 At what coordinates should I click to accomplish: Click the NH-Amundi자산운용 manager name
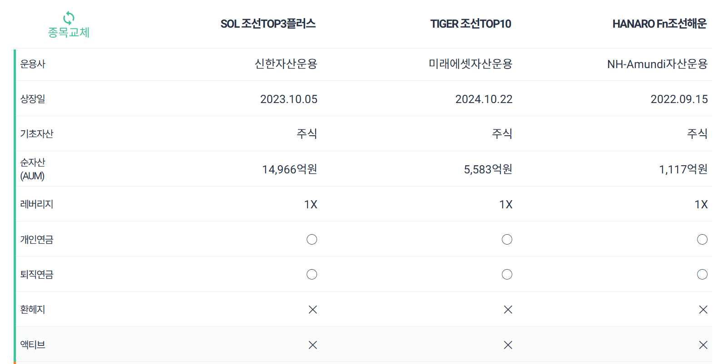point(657,64)
